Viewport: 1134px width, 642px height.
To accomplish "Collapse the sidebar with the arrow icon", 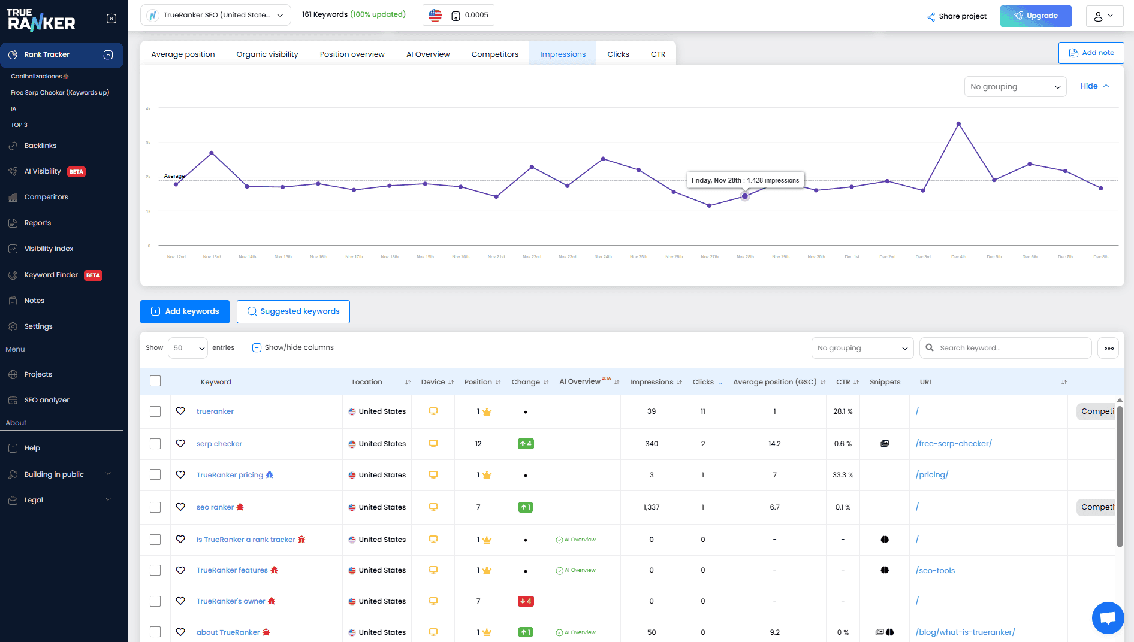I will click(111, 19).
